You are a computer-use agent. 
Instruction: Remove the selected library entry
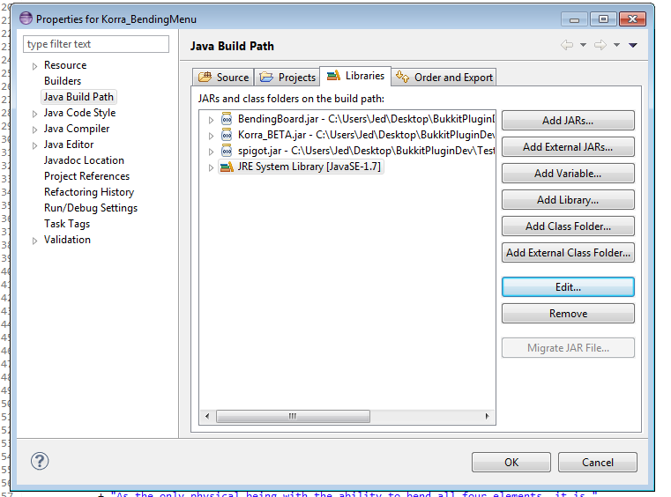point(568,314)
